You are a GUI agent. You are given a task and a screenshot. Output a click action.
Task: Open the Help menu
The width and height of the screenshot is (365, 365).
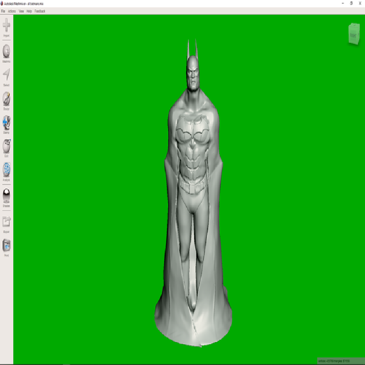[x=29, y=11]
